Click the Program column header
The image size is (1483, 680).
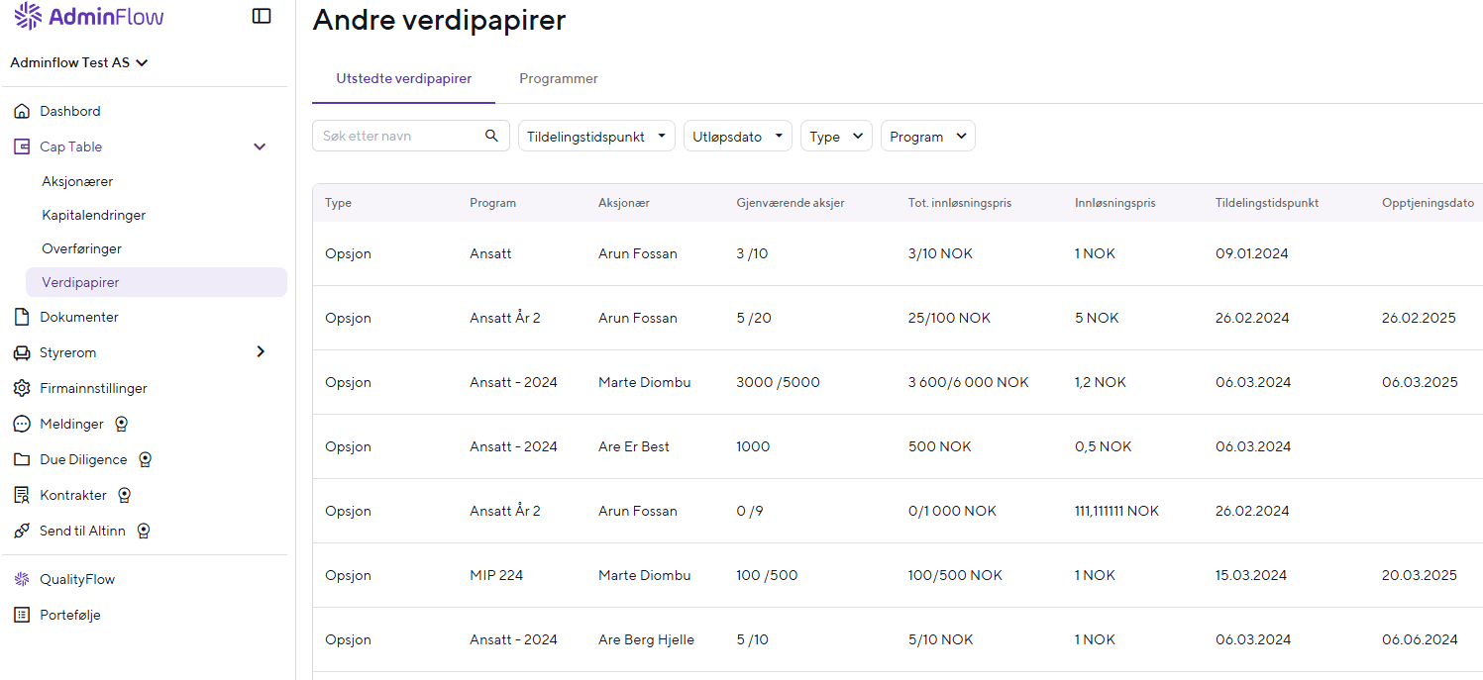pos(492,203)
